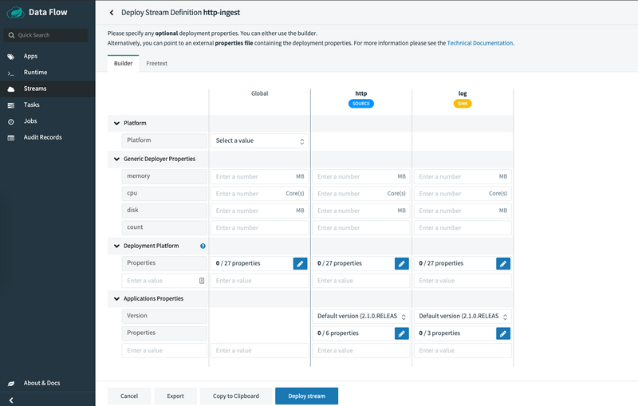Click the http deployment platform value field
Screen dimensions: 638x406
coord(361,281)
